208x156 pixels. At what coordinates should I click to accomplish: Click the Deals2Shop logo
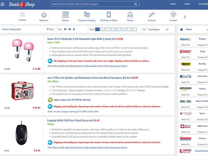pos(22,4)
